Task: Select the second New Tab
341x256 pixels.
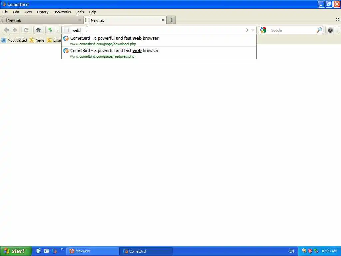Action: coord(125,20)
